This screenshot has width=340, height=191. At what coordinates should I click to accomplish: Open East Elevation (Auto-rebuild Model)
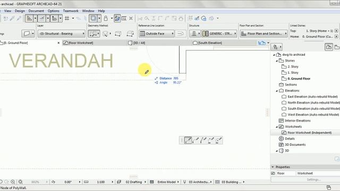click(312, 97)
